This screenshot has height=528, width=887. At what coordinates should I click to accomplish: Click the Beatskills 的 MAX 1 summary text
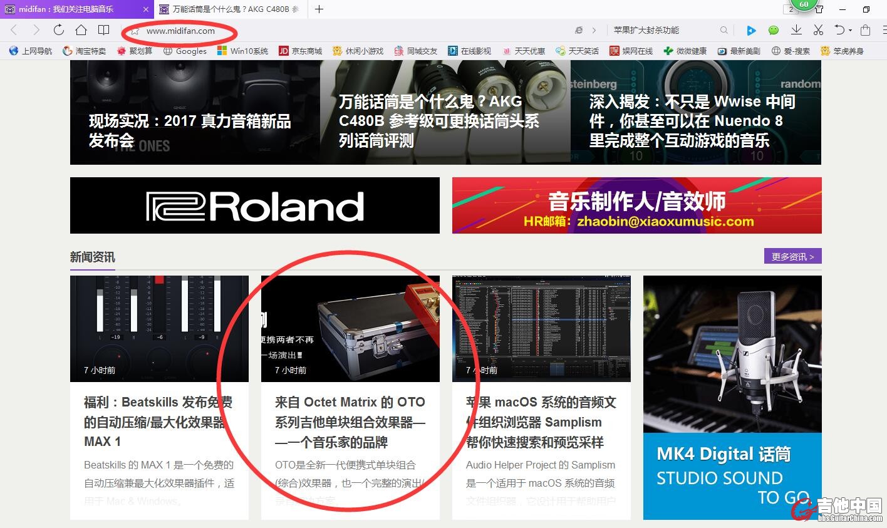(159, 483)
